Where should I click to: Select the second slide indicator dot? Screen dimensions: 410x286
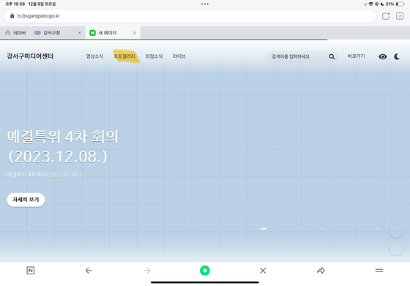pos(320,228)
